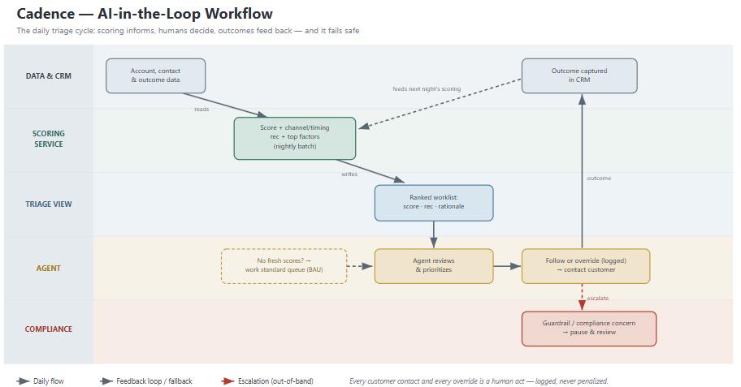Click the 'outcome' arrow label
This screenshot has width=741, height=387.
[x=600, y=178]
